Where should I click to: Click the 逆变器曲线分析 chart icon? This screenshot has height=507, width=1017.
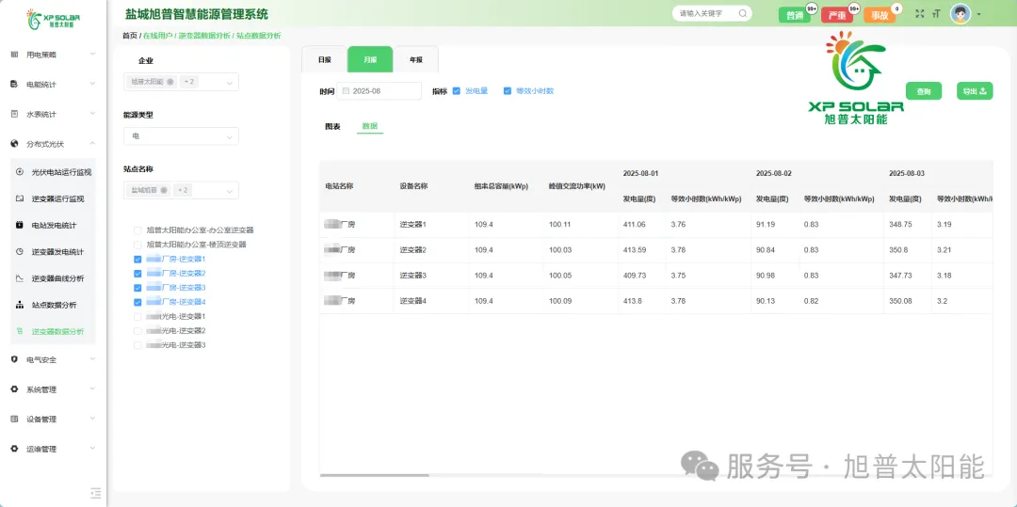[20, 278]
